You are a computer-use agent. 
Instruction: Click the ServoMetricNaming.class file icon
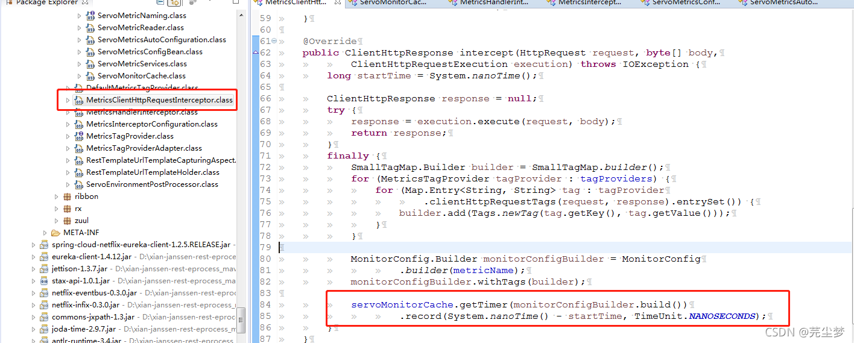(x=90, y=16)
